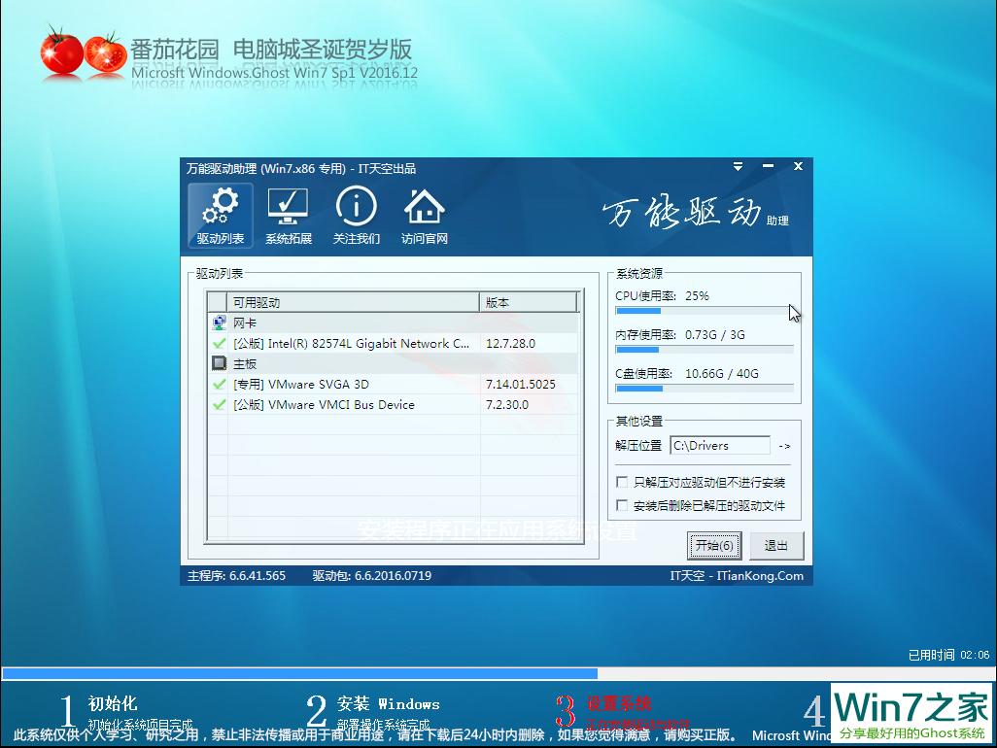The width and height of the screenshot is (997, 748).
Task: Click 驱动包: 6.6.2016.0719 status text
Action: [372, 576]
